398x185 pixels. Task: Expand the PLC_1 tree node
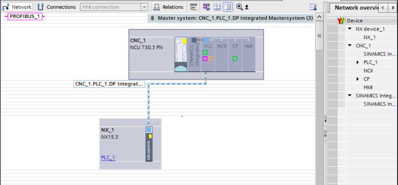(358, 62)
